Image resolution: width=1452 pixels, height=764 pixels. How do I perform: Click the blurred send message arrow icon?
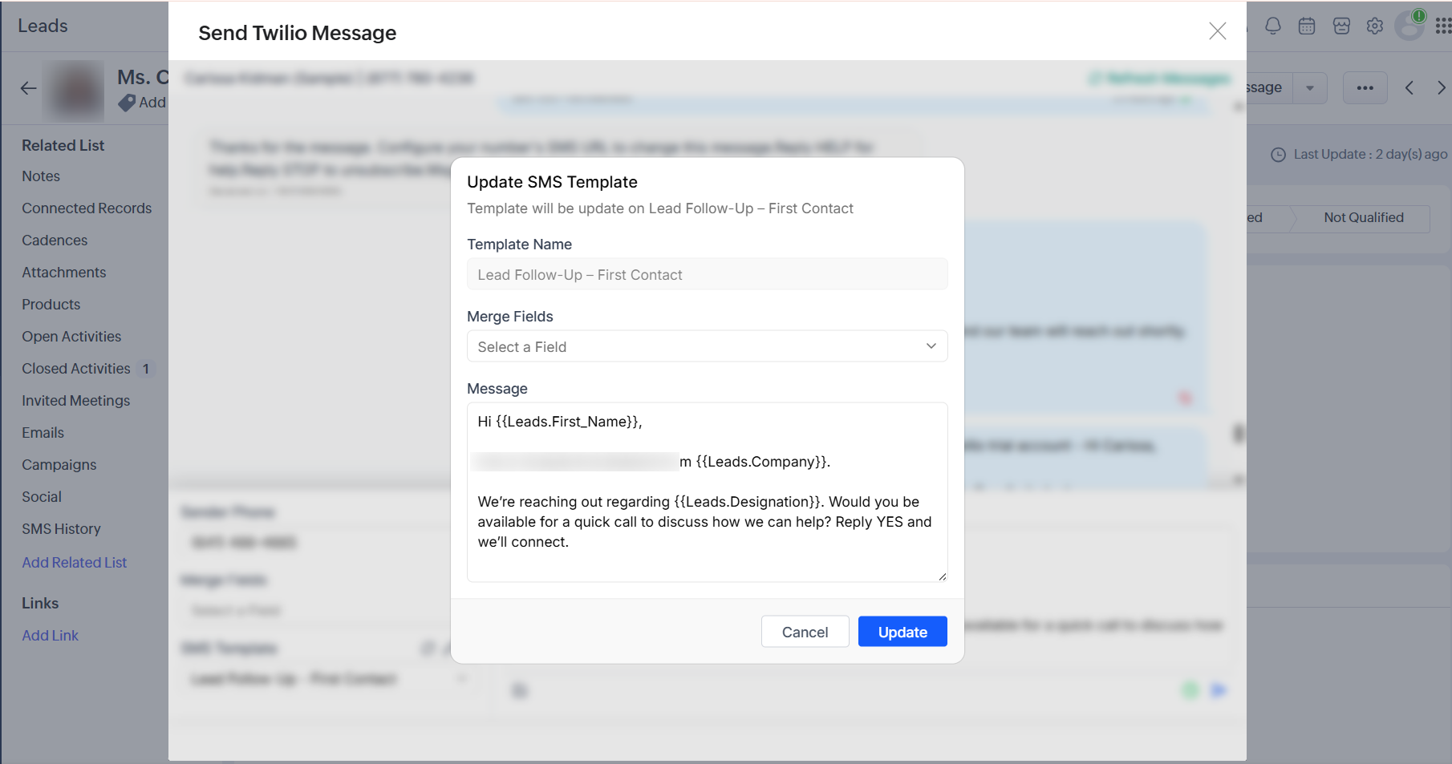(x=1219, y=690)
